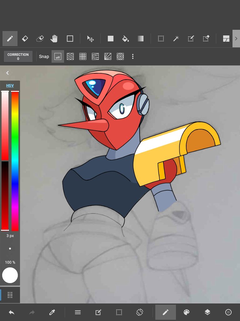Open the hamburger main menu

[78, 312]
